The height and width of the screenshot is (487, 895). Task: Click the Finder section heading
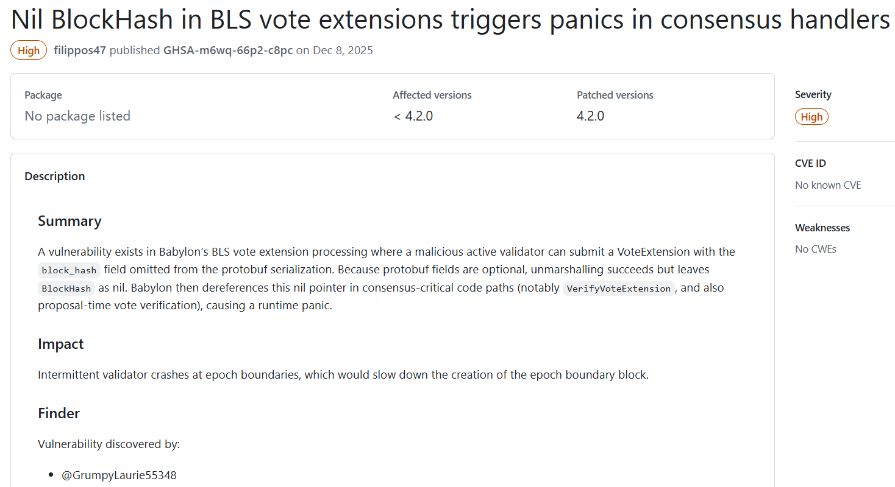point(59,413)
